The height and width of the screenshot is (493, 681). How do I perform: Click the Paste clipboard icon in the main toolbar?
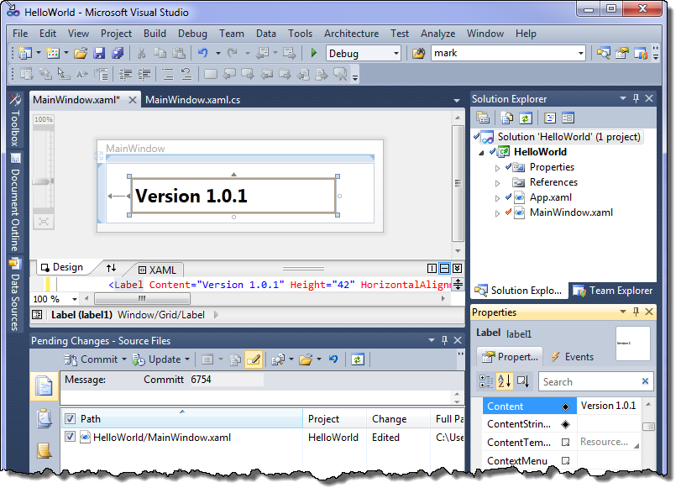click(x=179, y=53)
